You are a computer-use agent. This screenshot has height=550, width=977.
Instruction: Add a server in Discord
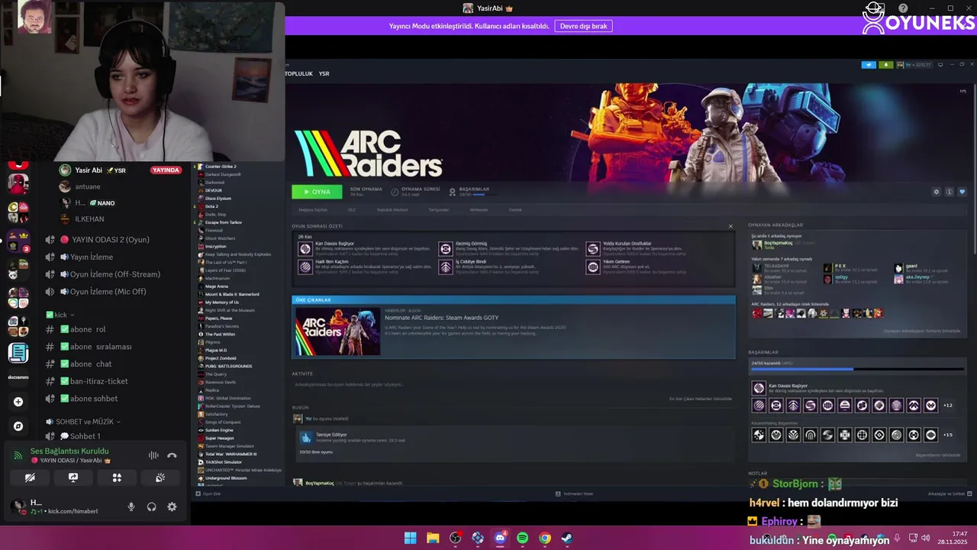click(18, 402)
